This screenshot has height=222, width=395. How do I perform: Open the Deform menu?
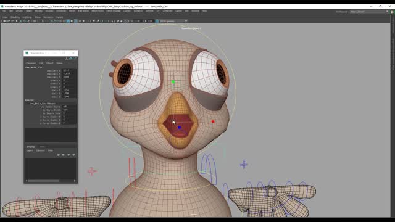coord(149,11)
